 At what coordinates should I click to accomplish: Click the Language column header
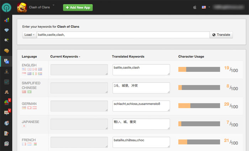tap(29, 56)
